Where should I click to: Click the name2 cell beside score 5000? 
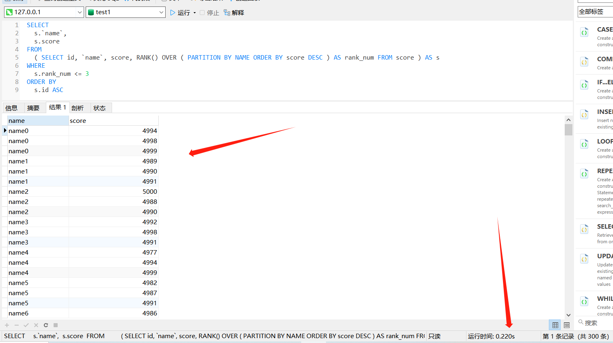[x=38, y=192]
